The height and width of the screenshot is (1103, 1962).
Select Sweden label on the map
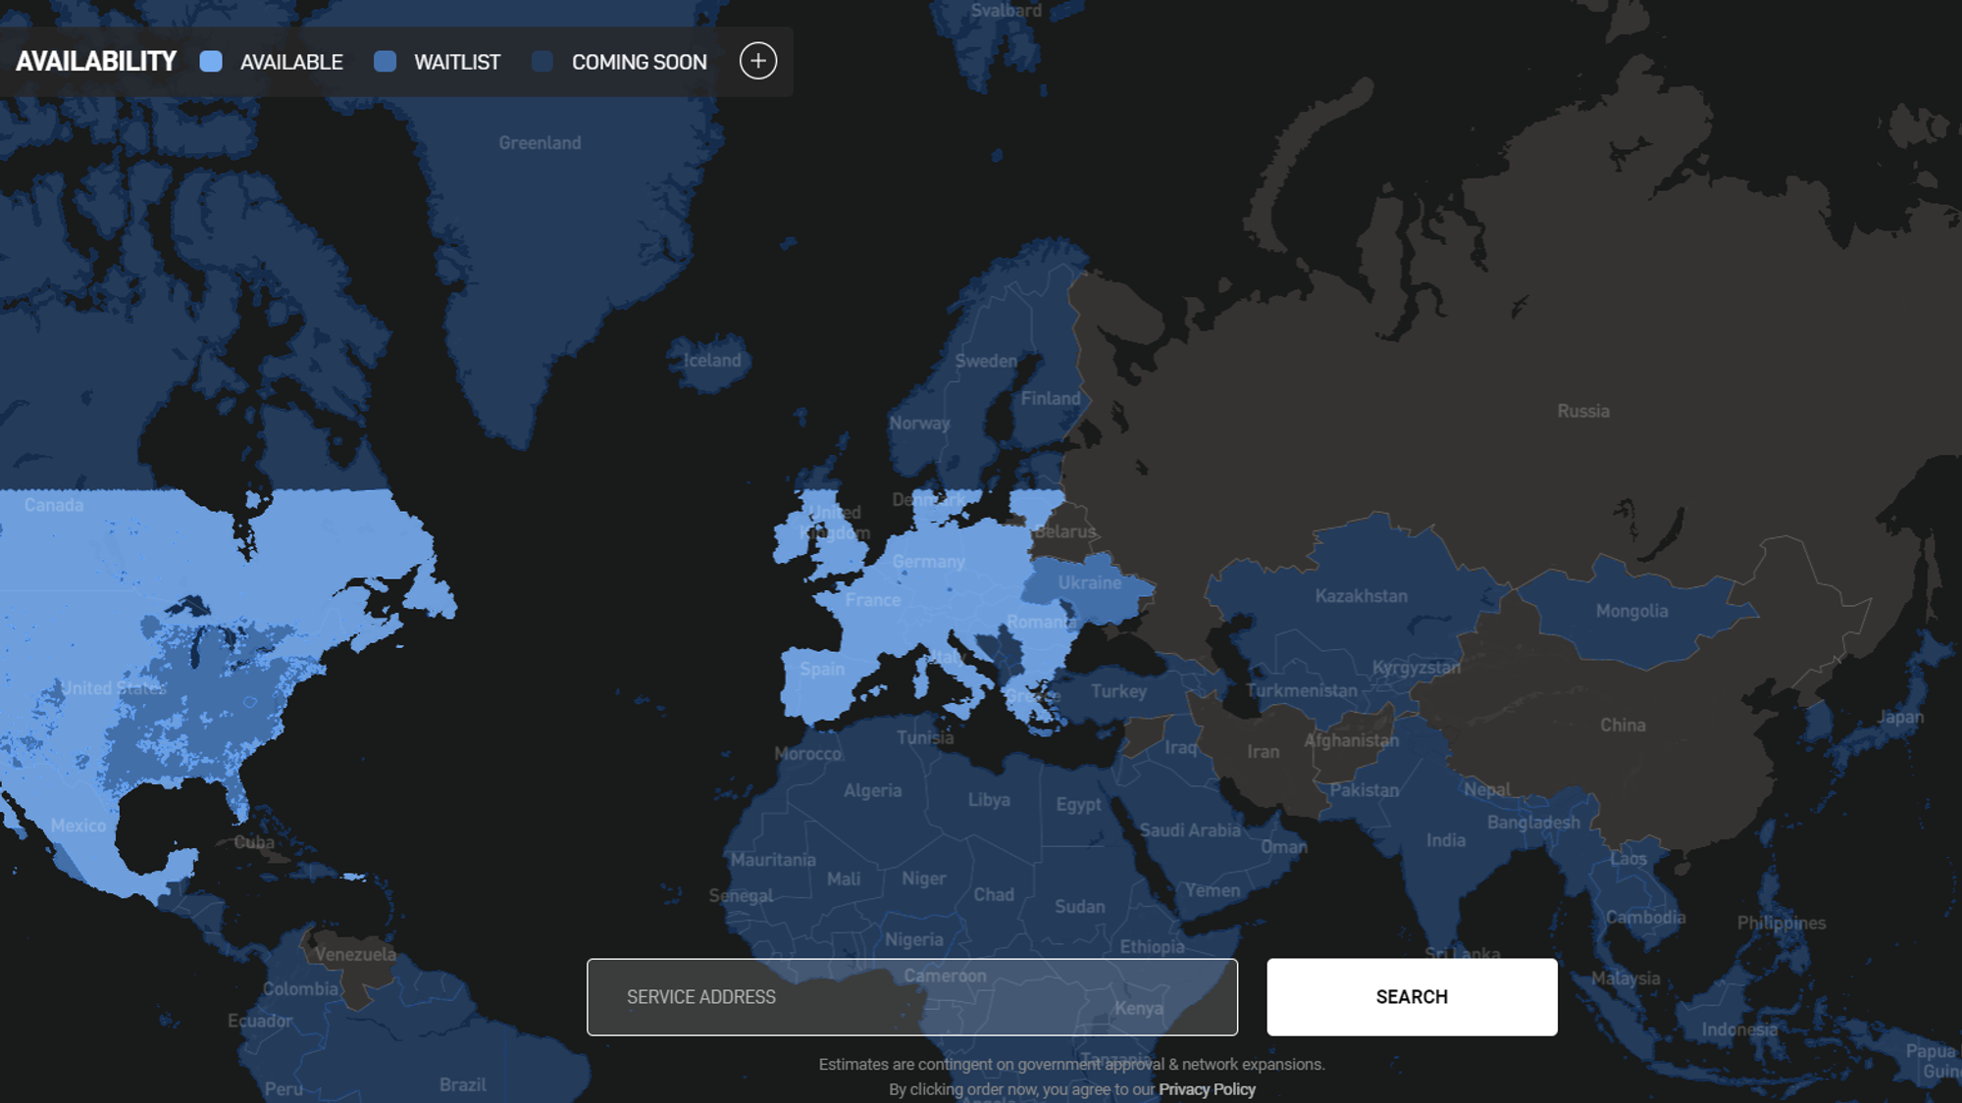(986, 361)
